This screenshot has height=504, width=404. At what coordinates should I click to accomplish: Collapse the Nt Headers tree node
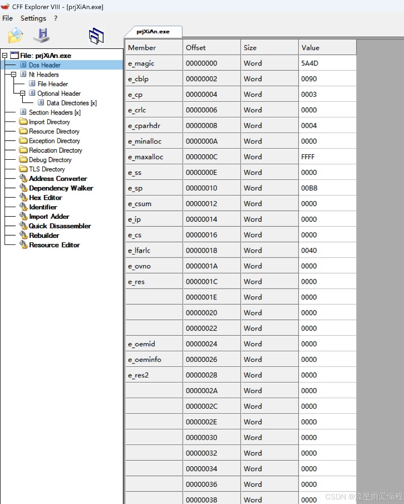14,75
